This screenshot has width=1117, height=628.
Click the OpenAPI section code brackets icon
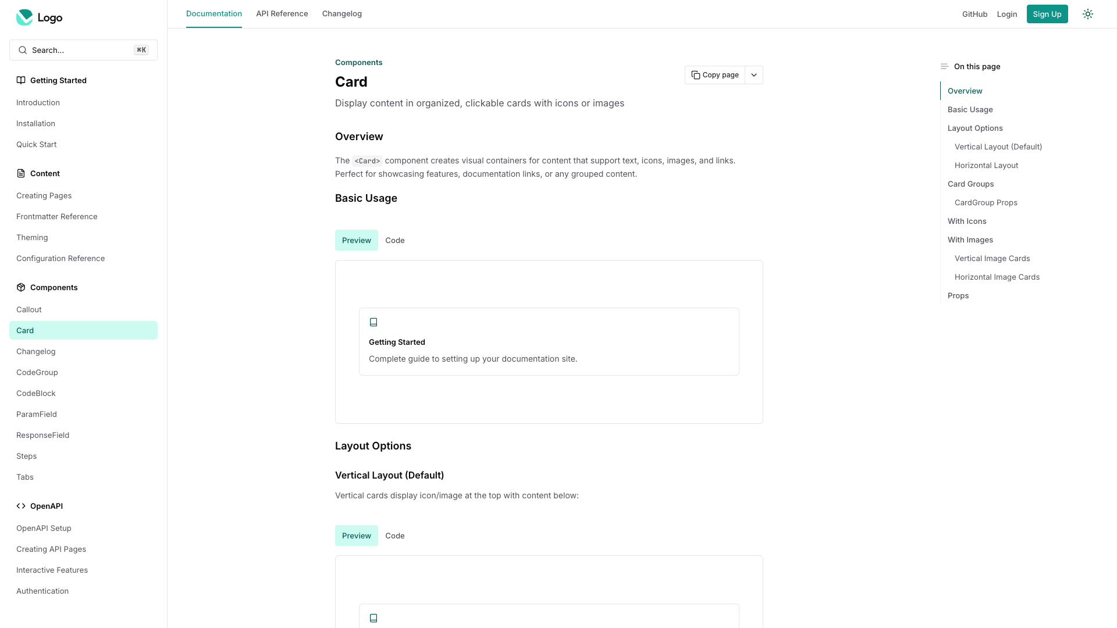point(21,506)
